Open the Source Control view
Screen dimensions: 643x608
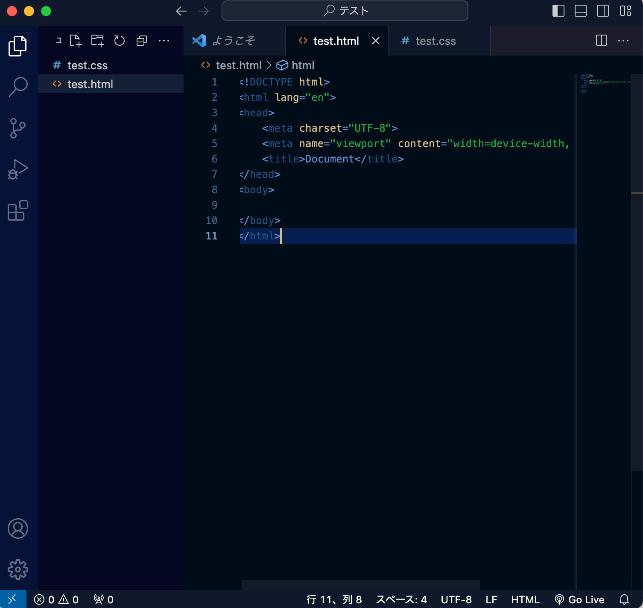tap(18, 128)
